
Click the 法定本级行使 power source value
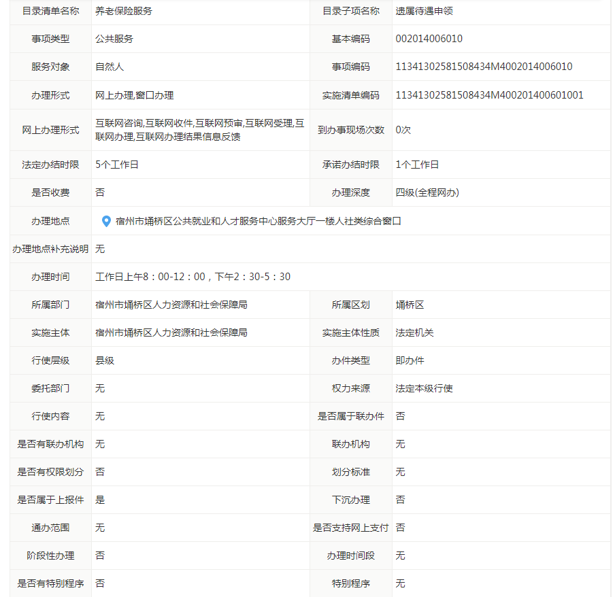[x=424, y=388]
